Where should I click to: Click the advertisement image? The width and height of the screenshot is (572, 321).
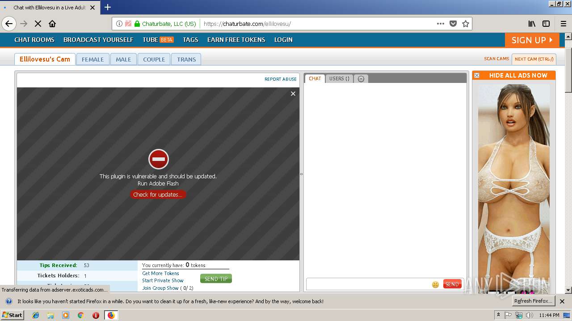(514, 189)
